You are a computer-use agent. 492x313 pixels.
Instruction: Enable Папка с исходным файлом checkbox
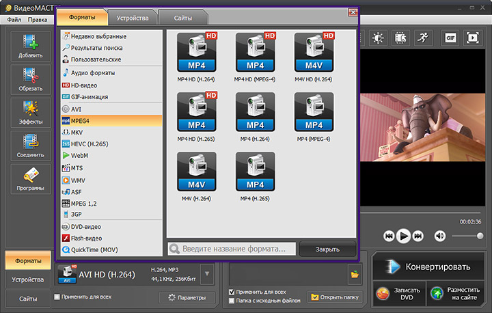pyautogui.click(x=232, y=301)
